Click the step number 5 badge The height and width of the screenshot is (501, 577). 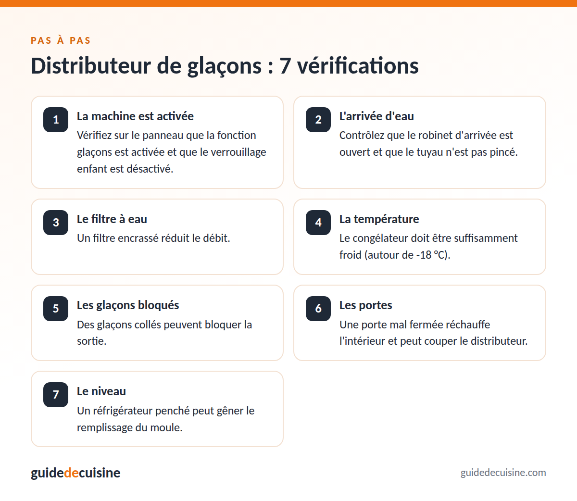56,309
